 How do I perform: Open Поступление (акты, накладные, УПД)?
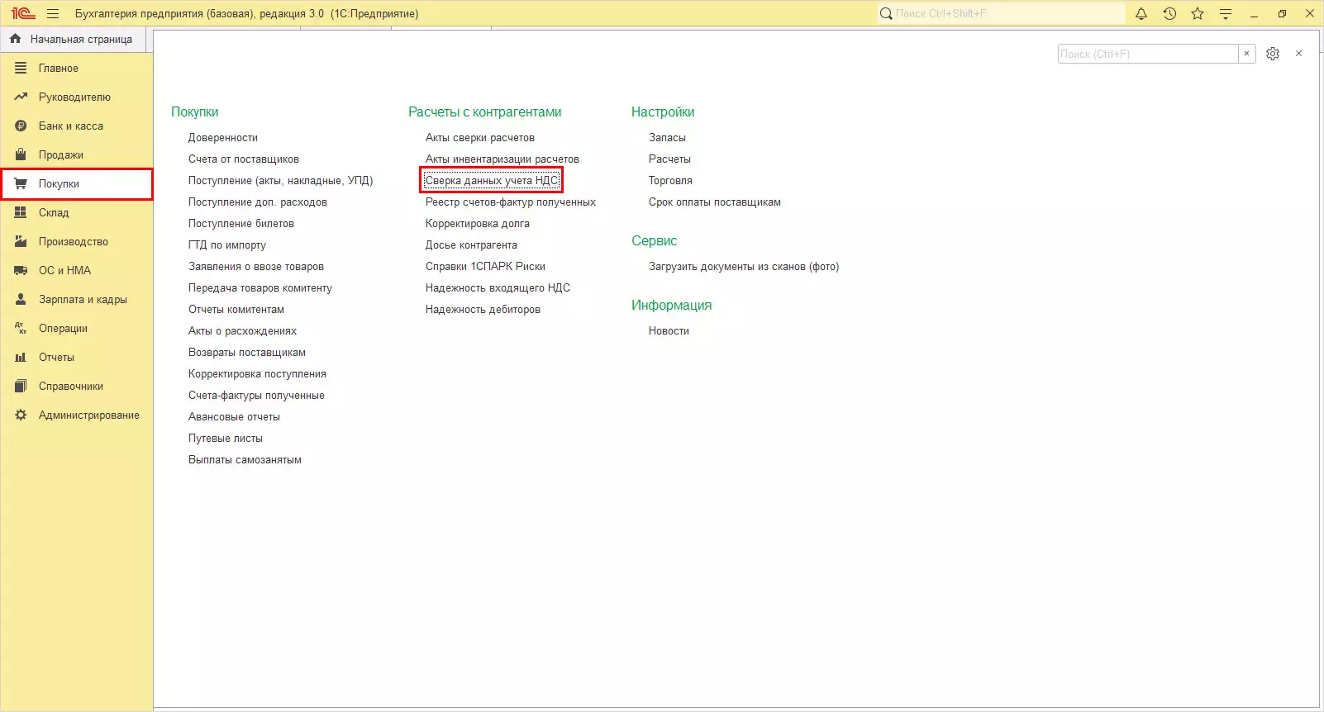pos(281,181)
